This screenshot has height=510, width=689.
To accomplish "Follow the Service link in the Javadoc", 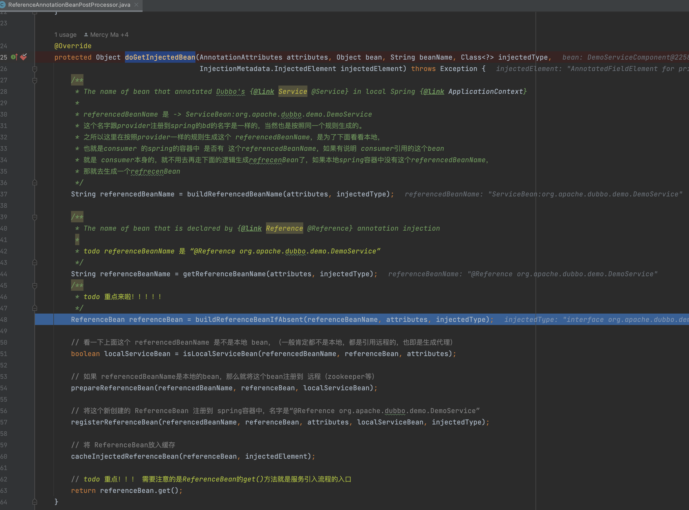I will click(293, 91).
